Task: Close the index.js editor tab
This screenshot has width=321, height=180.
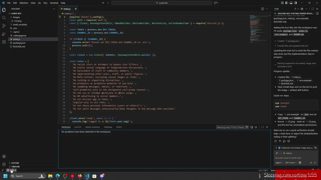Action: coord(75,9)
